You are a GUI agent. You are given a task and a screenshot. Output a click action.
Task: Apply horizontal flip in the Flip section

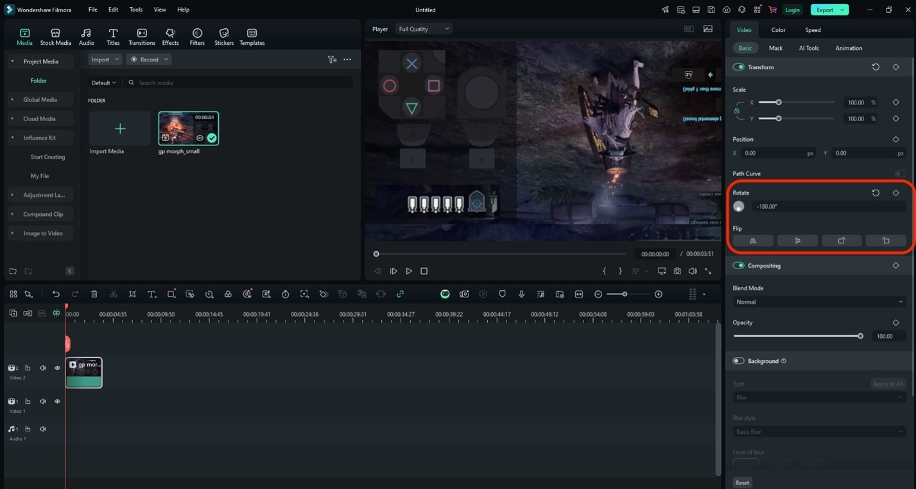[x=752, y=240]
